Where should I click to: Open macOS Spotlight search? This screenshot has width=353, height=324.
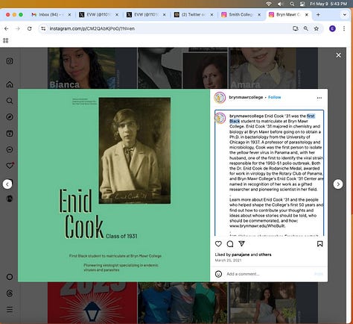292,4
